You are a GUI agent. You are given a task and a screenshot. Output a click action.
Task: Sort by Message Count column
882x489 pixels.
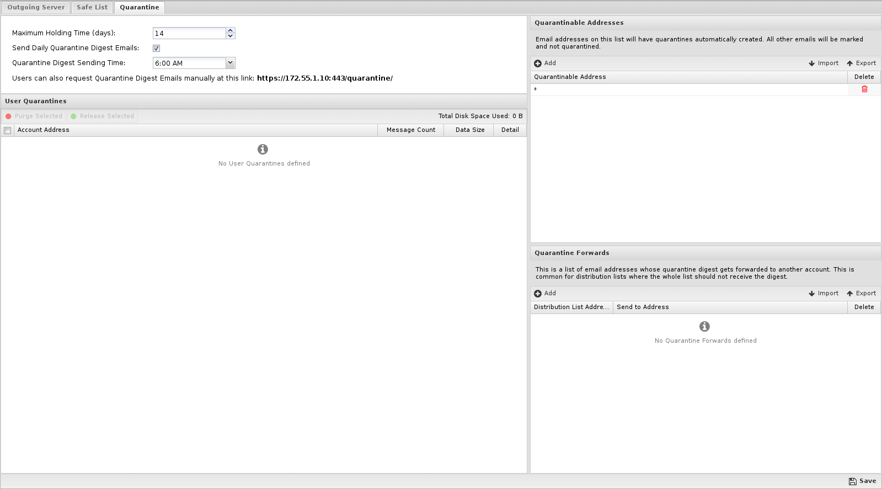click(x=411, y=130)
